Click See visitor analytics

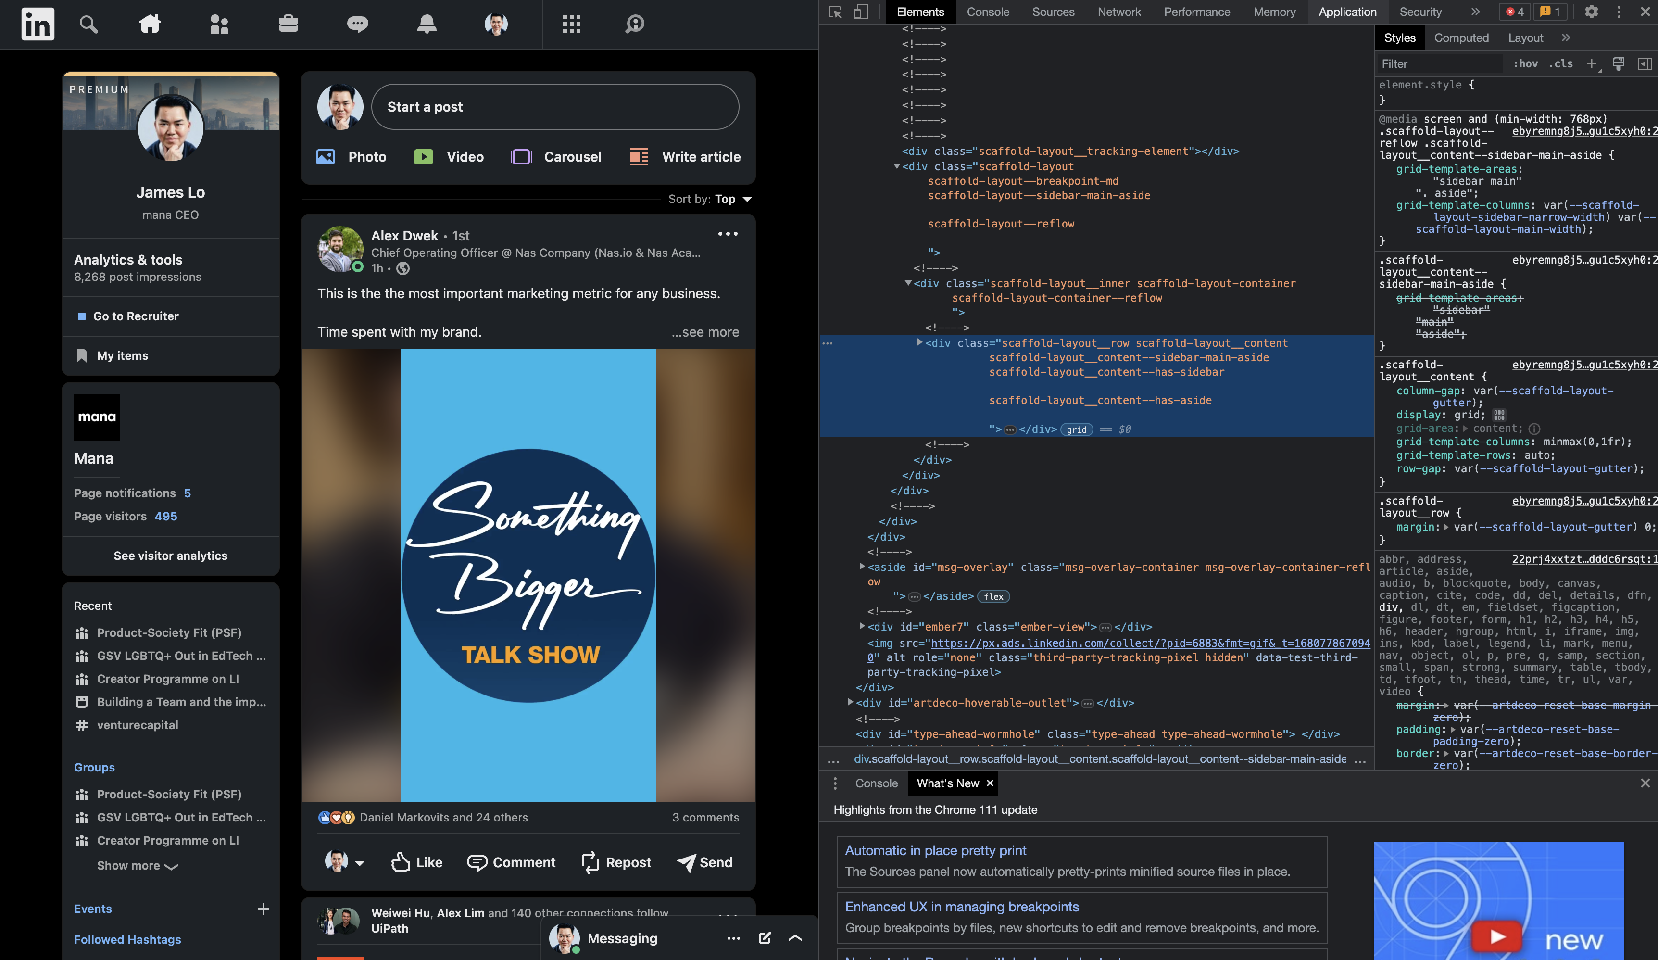coord(170,556)
